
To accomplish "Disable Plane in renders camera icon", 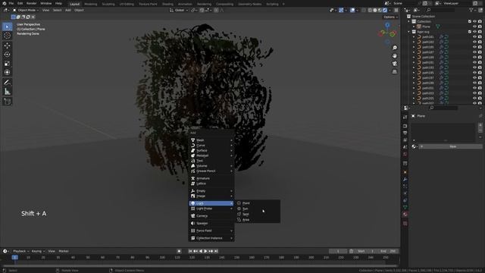I will pos(480,27).
